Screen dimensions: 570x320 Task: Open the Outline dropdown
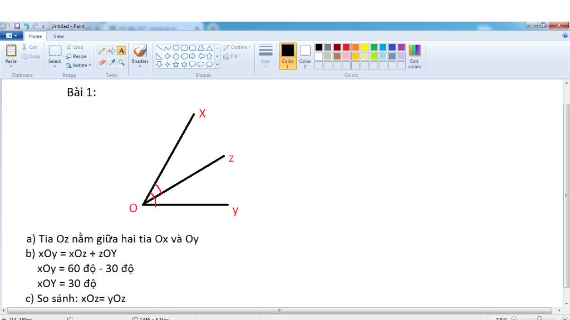[237, 47]
